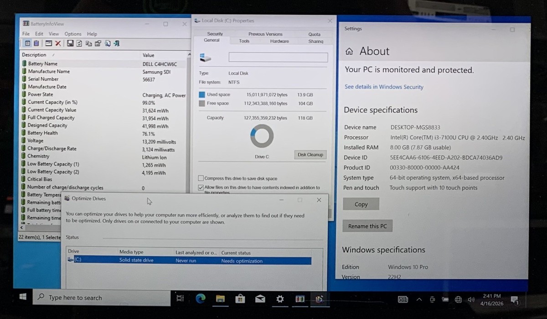Show hidden tray icons chevron
Viewport: 547px width, 319px height.
coord(419,299)
